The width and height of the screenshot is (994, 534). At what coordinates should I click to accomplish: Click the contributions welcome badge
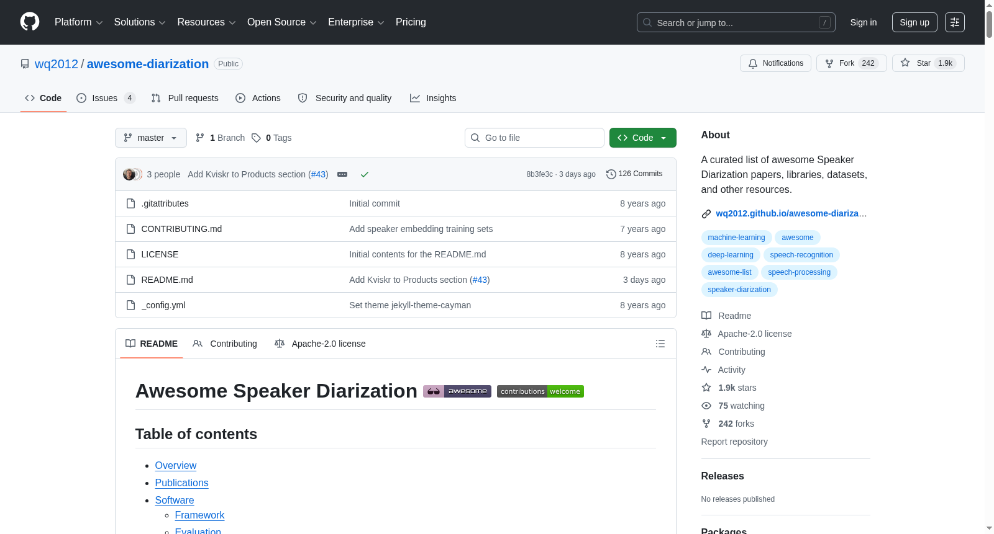540,391
